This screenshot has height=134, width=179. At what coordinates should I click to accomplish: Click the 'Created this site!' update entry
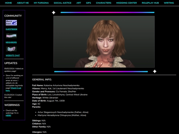click(13, 96)
